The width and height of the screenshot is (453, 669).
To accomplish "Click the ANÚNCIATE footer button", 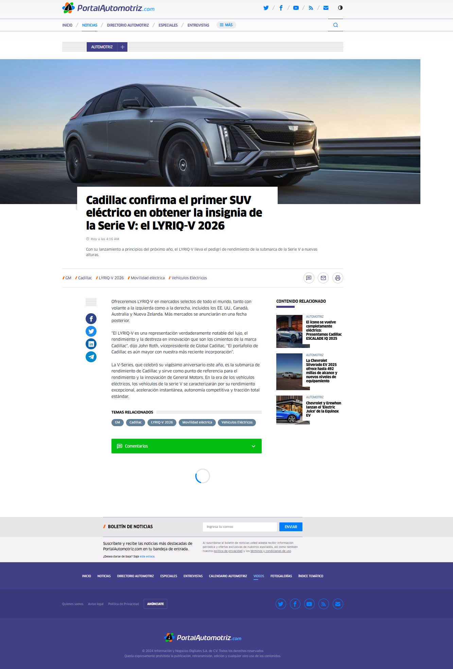I will coord(156,604).
